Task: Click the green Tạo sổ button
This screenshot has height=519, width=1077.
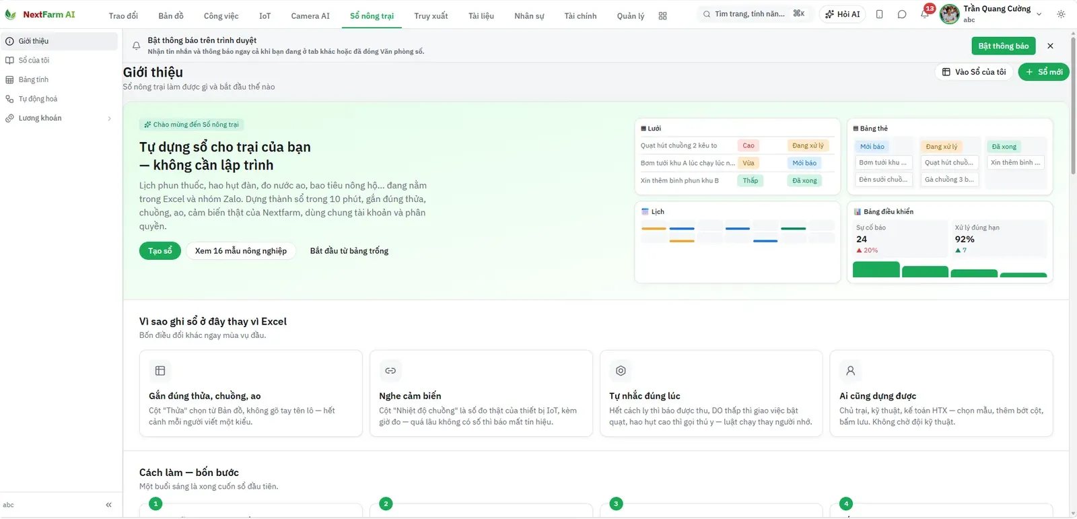Action: pos(160,250)
